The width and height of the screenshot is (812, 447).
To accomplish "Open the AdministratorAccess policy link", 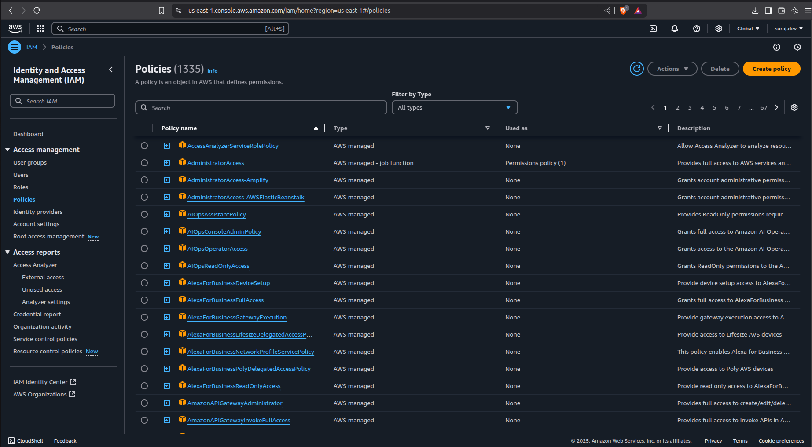I will [216, 163].
